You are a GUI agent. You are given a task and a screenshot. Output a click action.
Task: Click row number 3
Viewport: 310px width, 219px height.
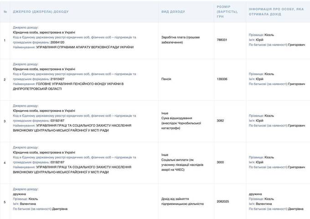coord(5,121)
